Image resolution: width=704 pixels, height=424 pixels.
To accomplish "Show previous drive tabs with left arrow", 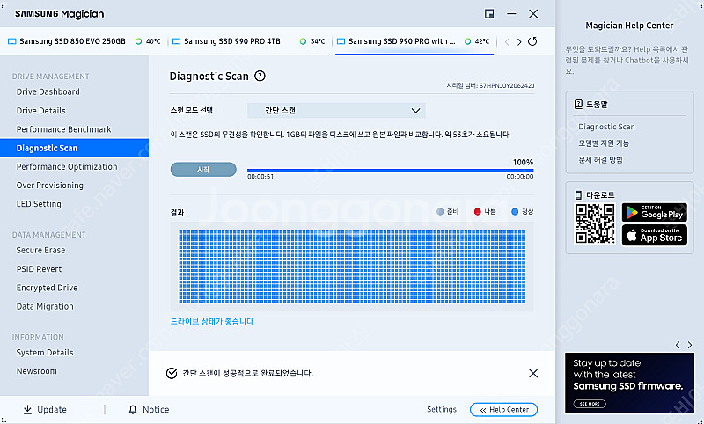I will (507, 41).
